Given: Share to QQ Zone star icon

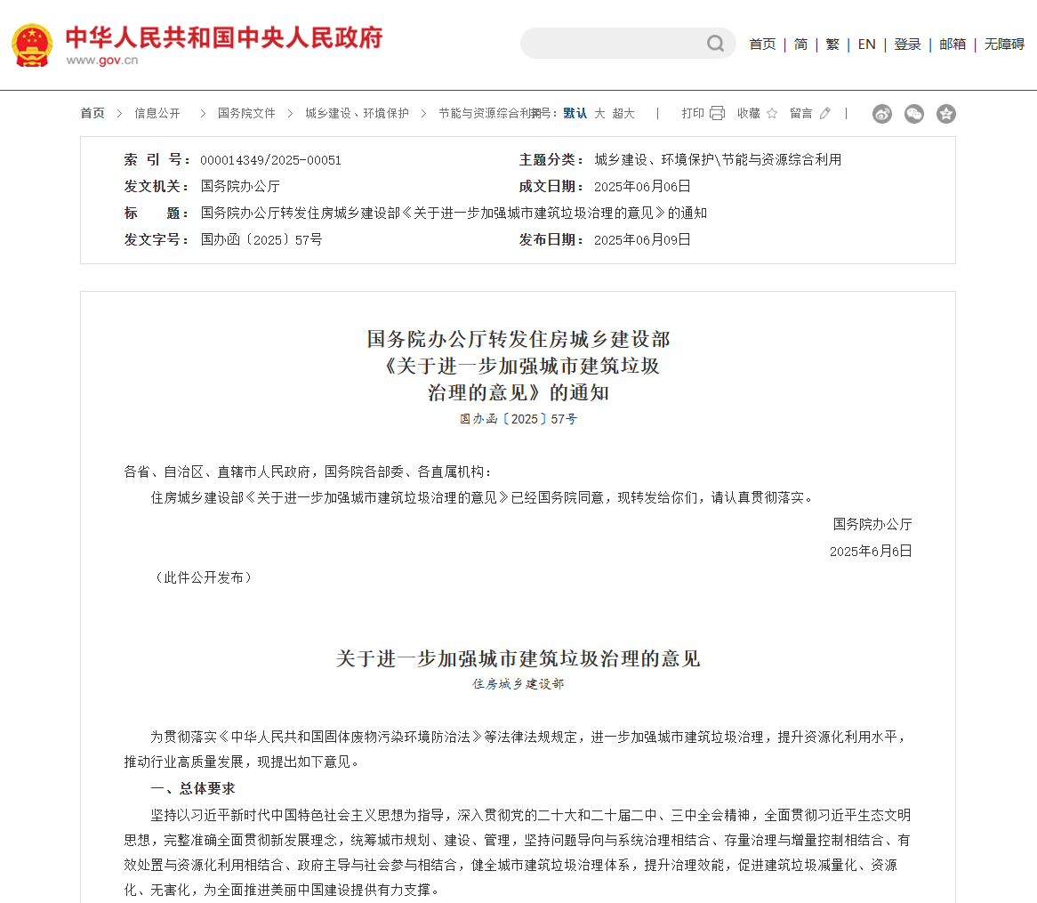Looking at the screenshot, I should (x=946, y=114).
